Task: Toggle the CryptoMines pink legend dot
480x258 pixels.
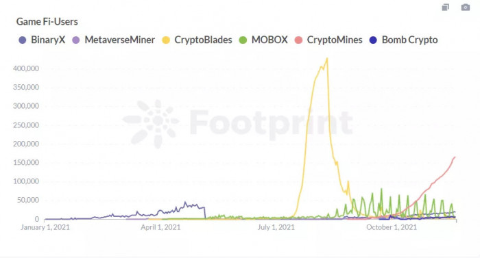Action: point(298,40)
